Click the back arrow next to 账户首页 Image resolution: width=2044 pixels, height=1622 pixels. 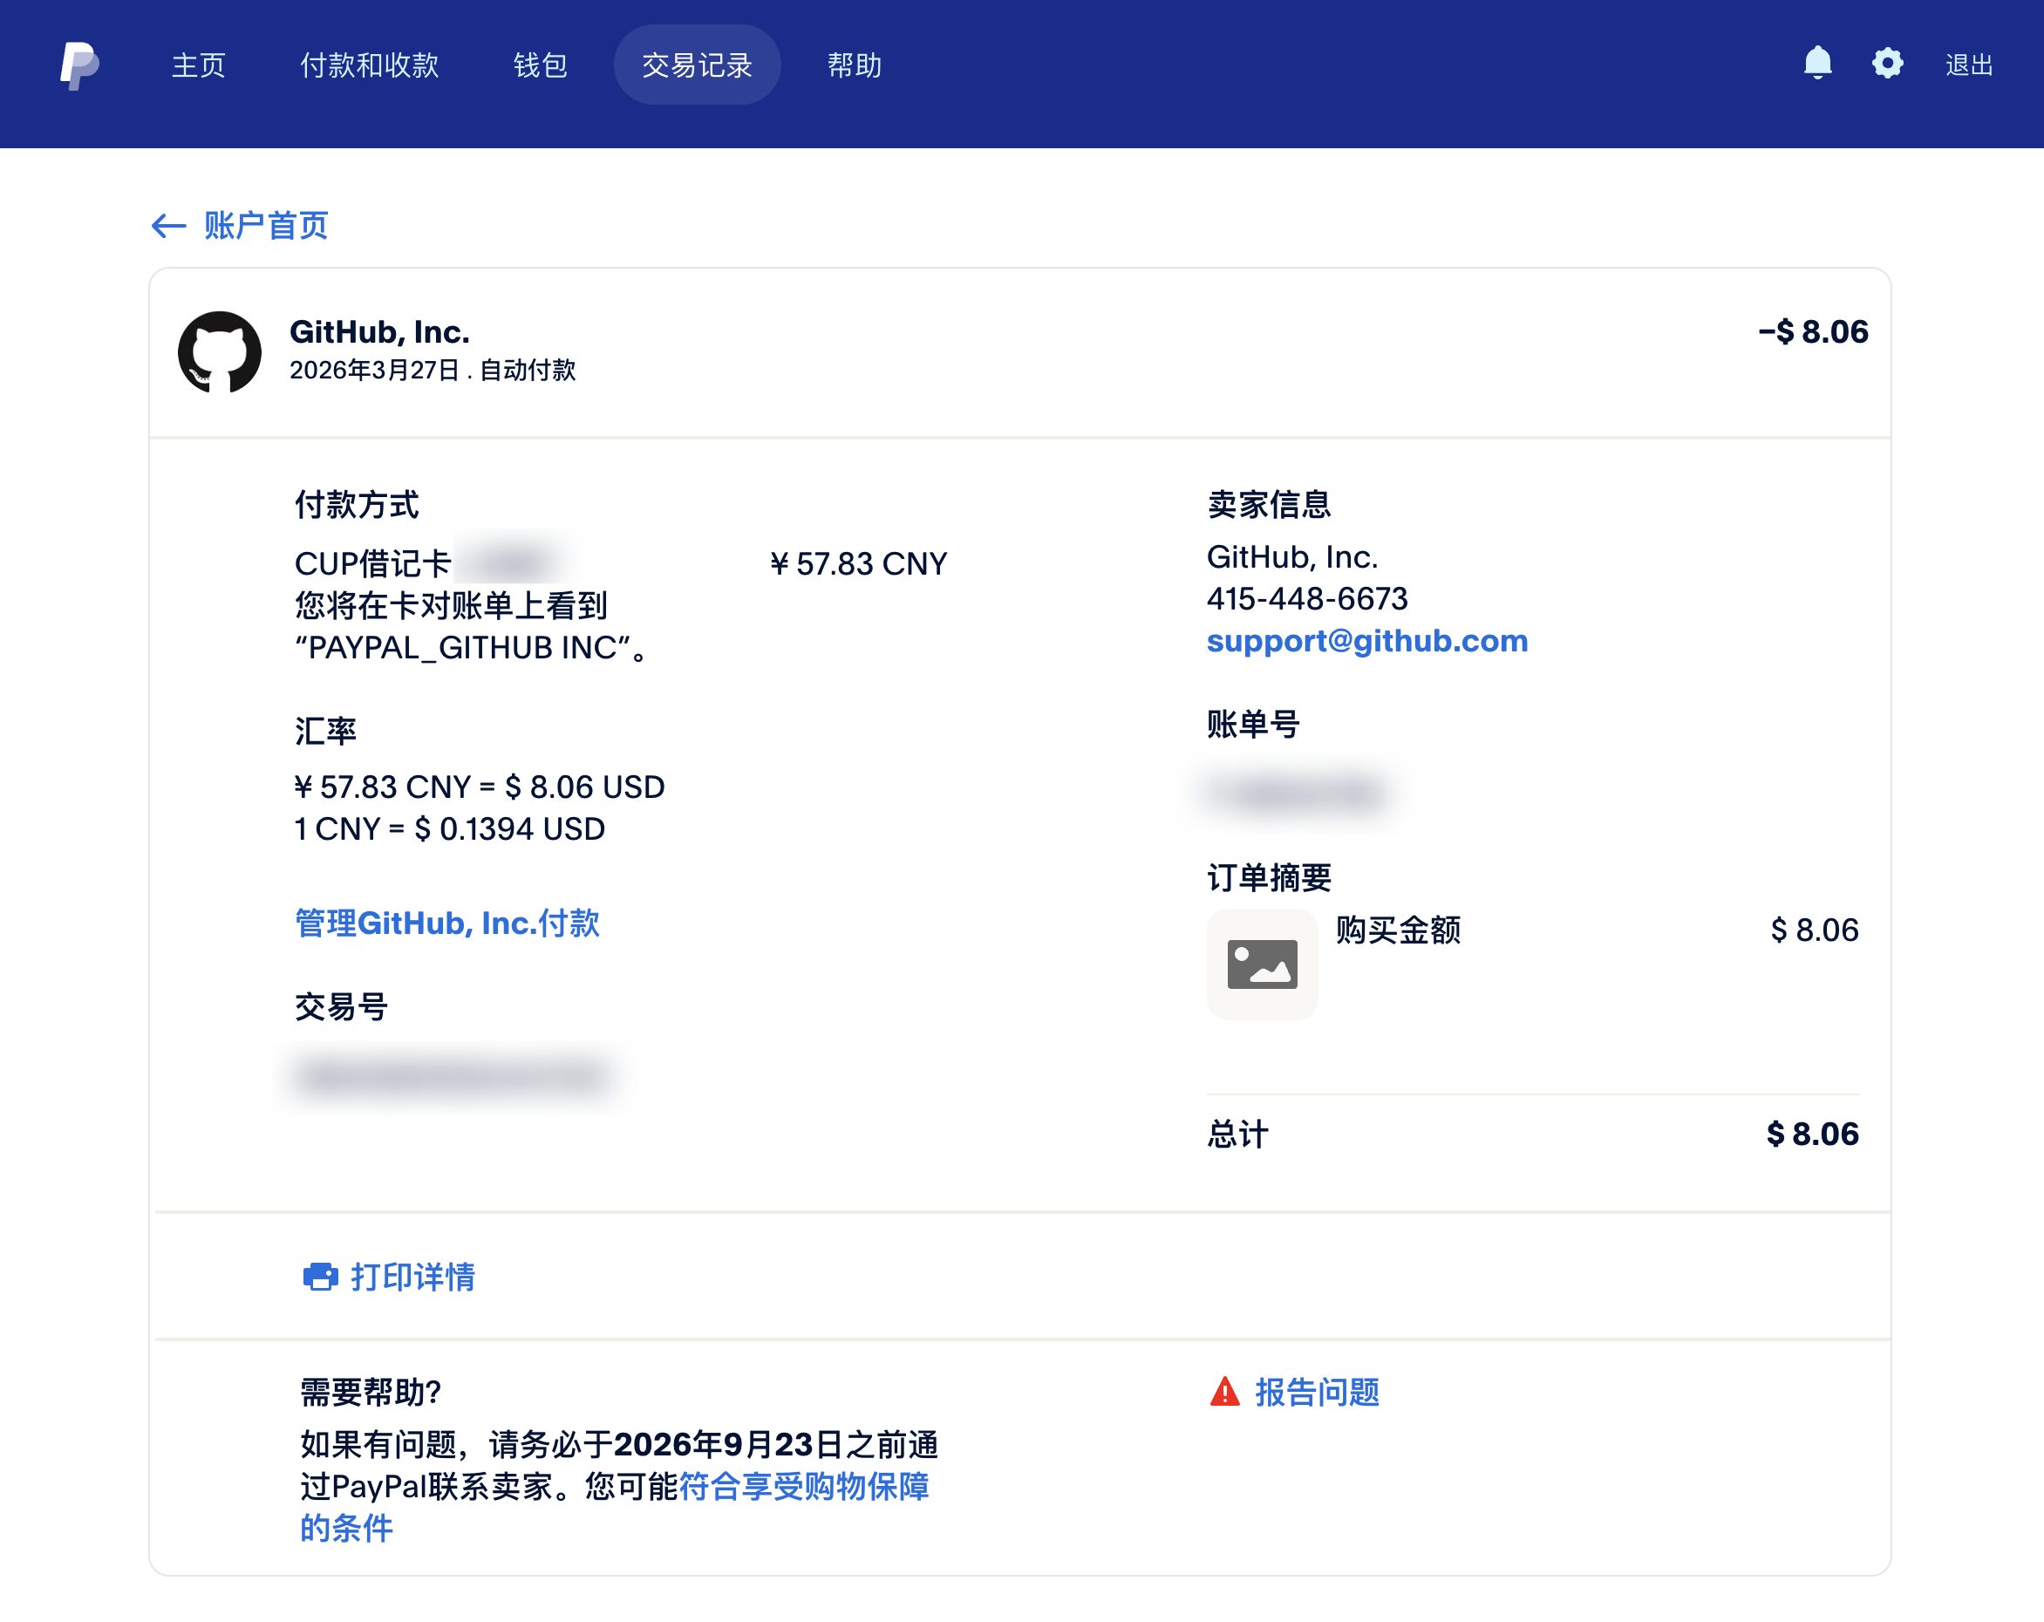click(x=169, y=226)
